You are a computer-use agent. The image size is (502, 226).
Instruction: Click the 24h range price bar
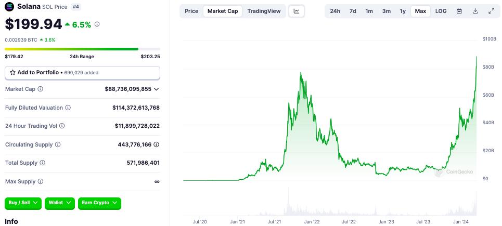point(82,49)
